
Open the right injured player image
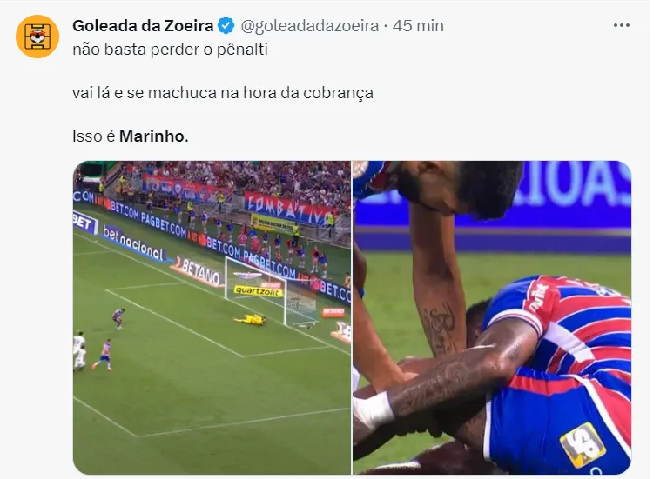coord(492,317)
